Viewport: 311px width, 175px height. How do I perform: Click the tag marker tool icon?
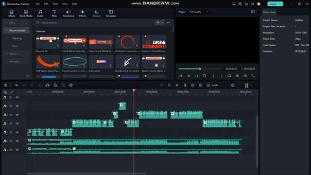(55, 86)
